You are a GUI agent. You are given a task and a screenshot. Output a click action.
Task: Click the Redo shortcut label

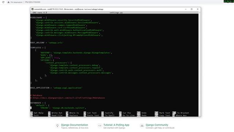click(x=144, y=115)
